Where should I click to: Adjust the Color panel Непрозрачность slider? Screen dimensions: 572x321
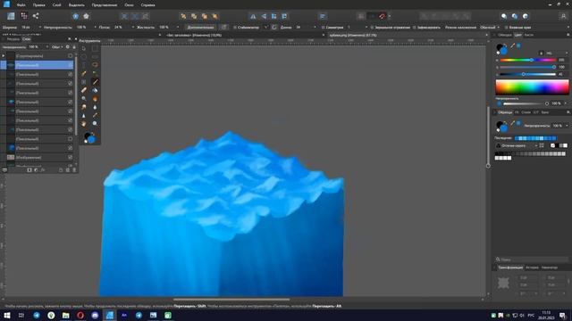point(526,103)
